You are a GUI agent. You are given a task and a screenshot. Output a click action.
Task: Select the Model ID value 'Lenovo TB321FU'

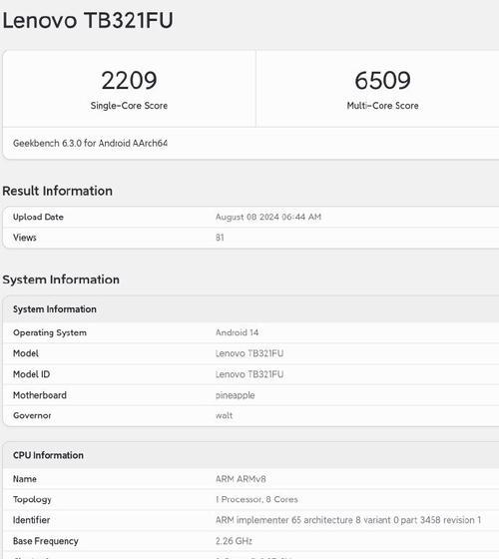[x=249, y=374]
